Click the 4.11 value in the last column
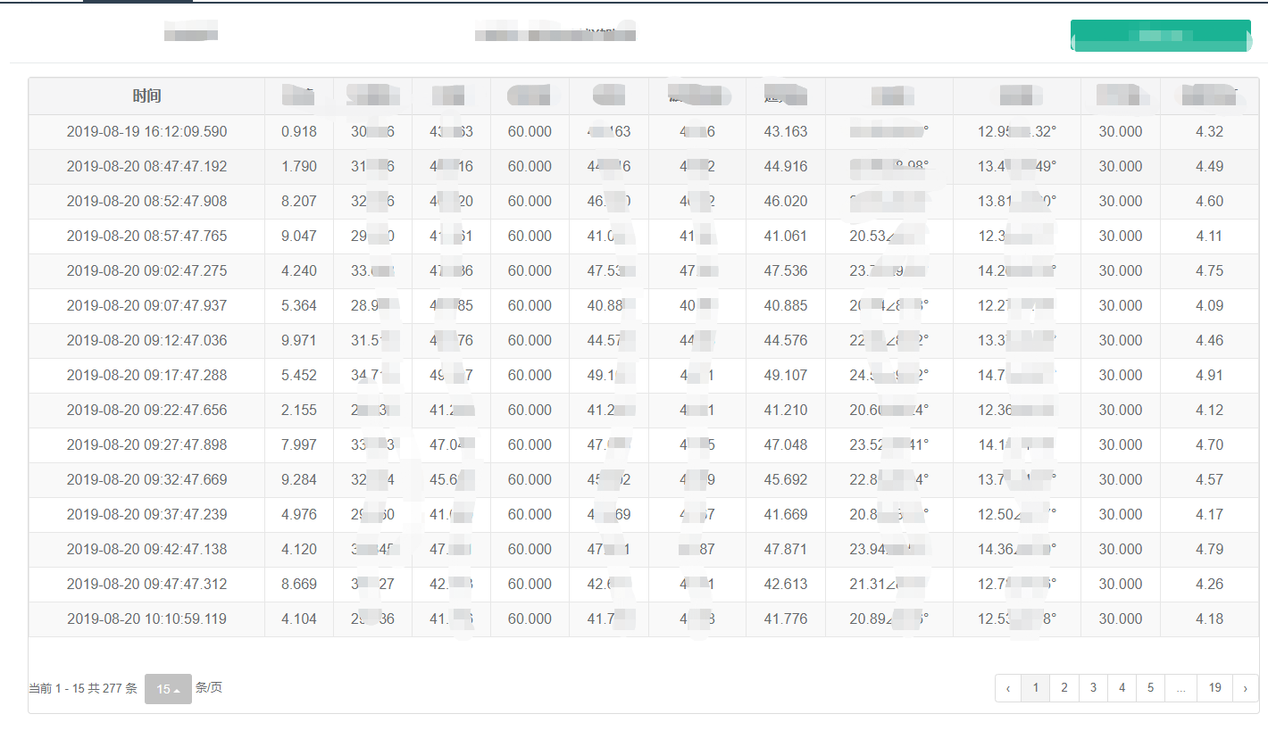This screenshot has height=739, width=1268. [x=1209, y=236]
